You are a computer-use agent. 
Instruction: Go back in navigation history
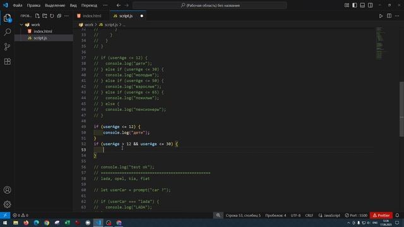[119, 6]
